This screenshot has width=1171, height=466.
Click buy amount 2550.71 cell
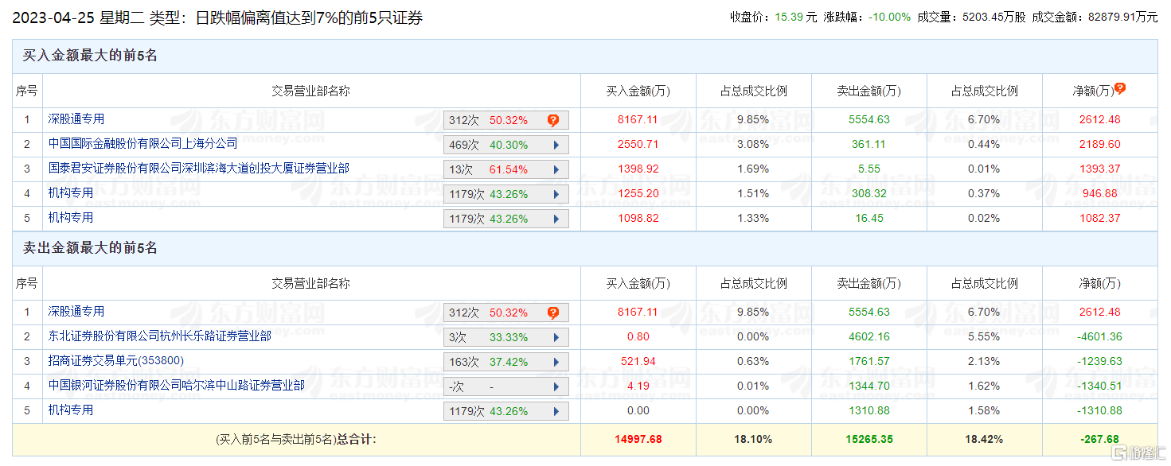click(638, 145)
